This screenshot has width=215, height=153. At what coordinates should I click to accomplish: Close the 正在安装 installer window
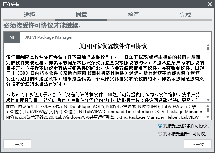(x=209, y=4)
